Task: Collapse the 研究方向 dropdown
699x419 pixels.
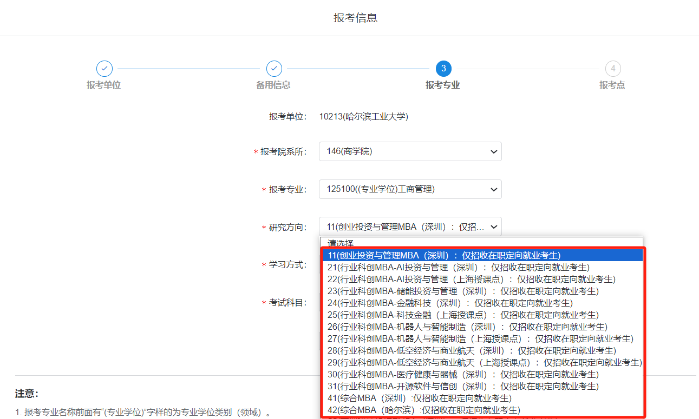Action: (x=410, y=227)
